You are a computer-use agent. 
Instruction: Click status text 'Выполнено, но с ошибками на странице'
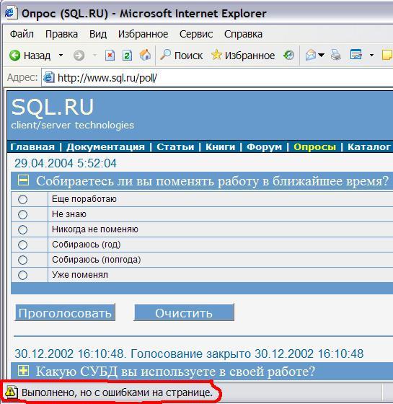[117, 392]
